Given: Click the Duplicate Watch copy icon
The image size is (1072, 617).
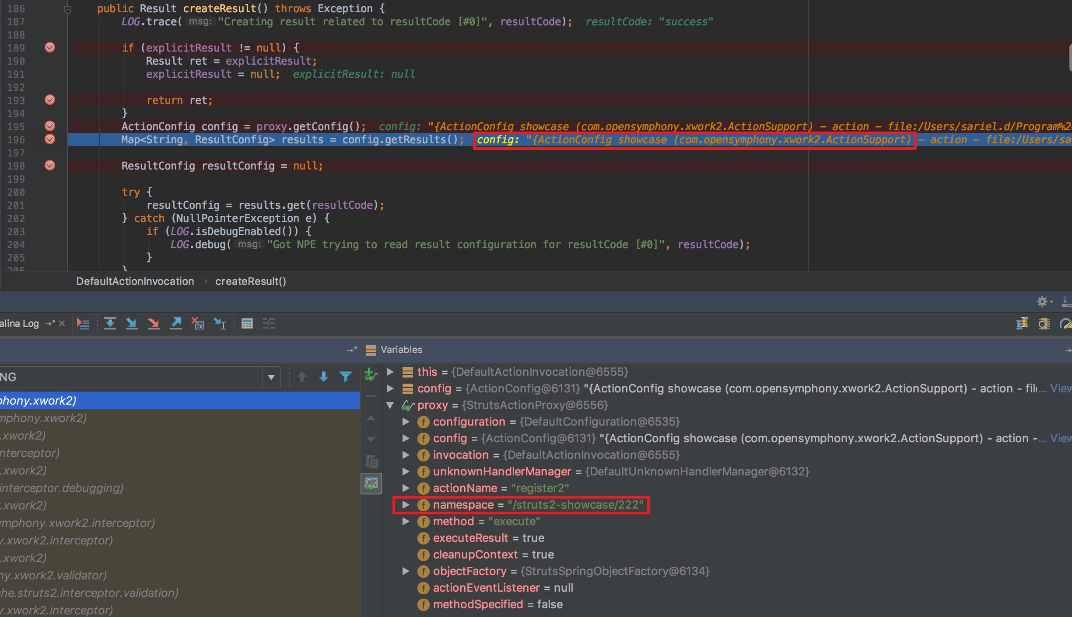Looking at the screenshot, I should [x=371, y=461].
